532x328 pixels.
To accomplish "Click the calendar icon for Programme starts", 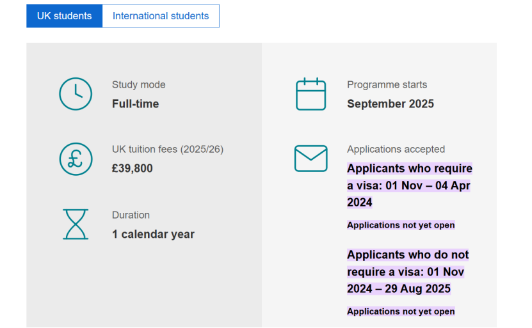I will (310, 94).
